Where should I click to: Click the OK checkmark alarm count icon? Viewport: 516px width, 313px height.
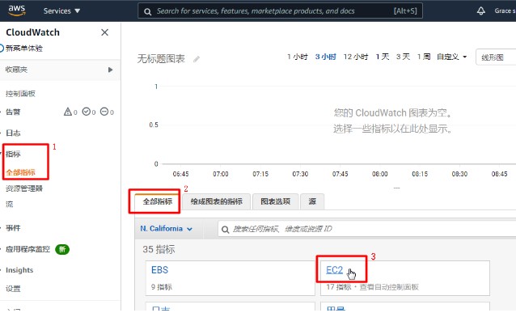coord(89,112)
